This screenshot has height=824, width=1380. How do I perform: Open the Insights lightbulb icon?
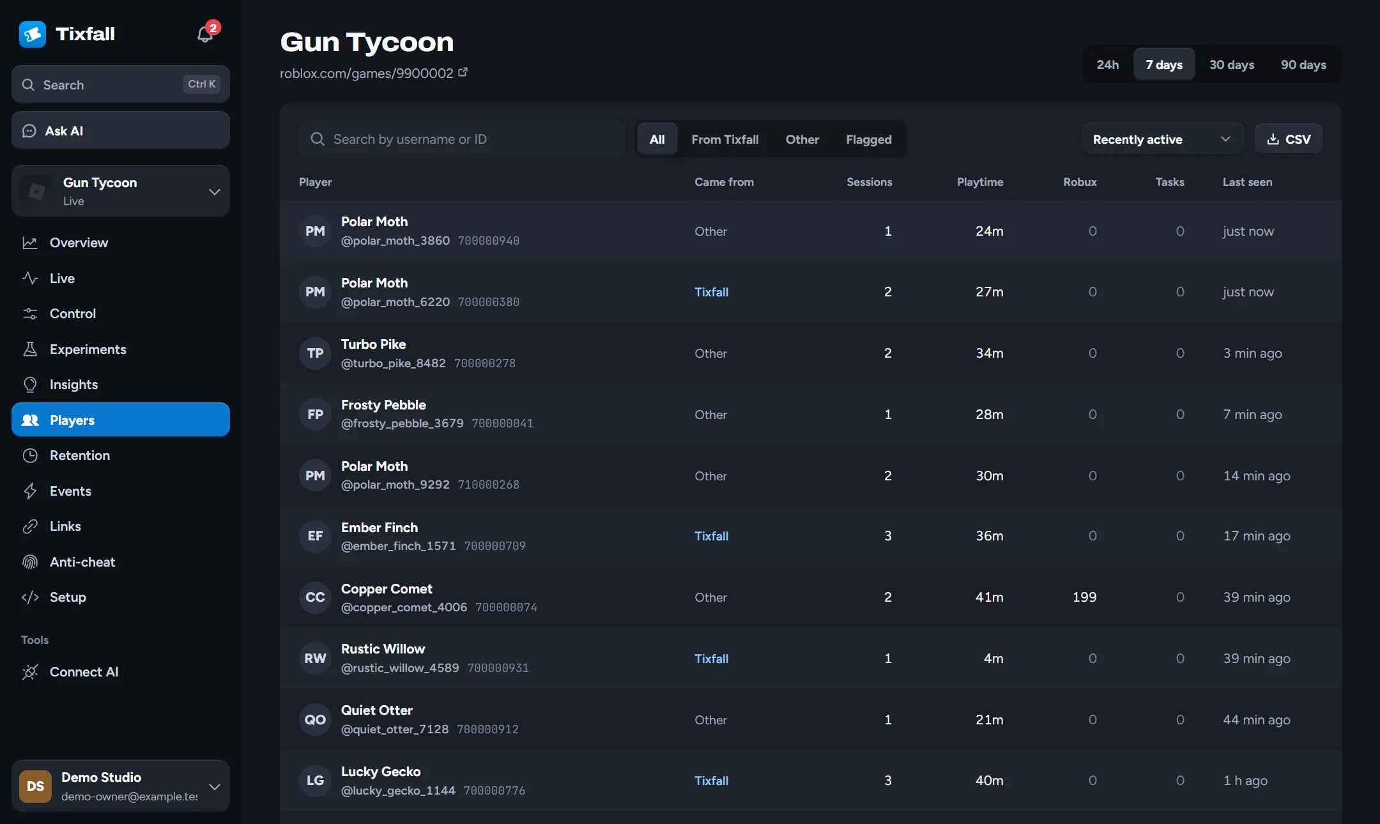click(30, 385)
